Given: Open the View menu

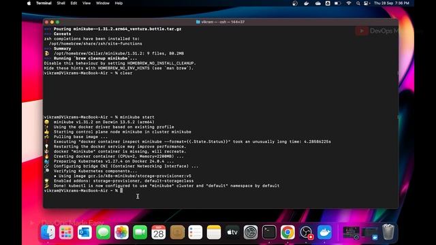Looking at the screenshot, I should click(87, 3).
